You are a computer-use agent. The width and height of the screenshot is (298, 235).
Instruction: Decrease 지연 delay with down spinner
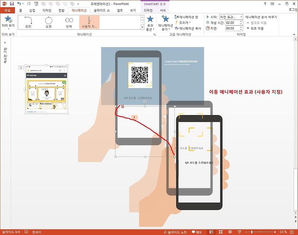(241, 30)
